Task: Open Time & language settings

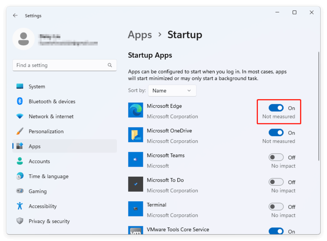Action: tap(65, 176)
